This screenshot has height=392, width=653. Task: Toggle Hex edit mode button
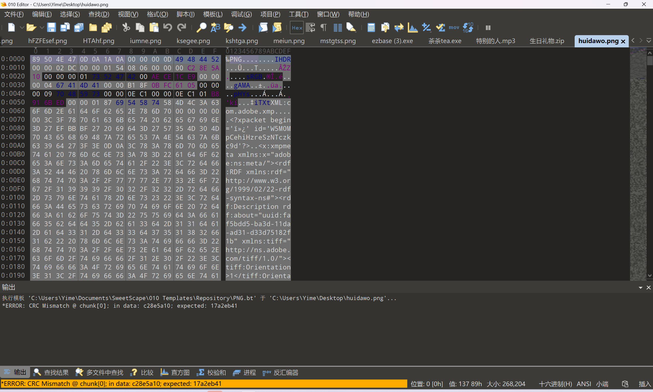(x=297, y=28)
